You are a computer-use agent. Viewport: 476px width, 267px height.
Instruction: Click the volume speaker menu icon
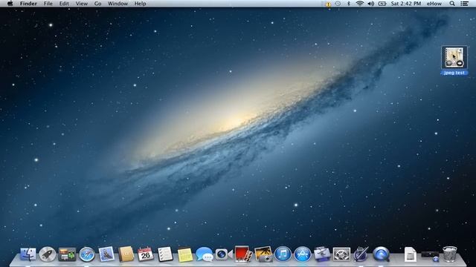coord(370,4)
